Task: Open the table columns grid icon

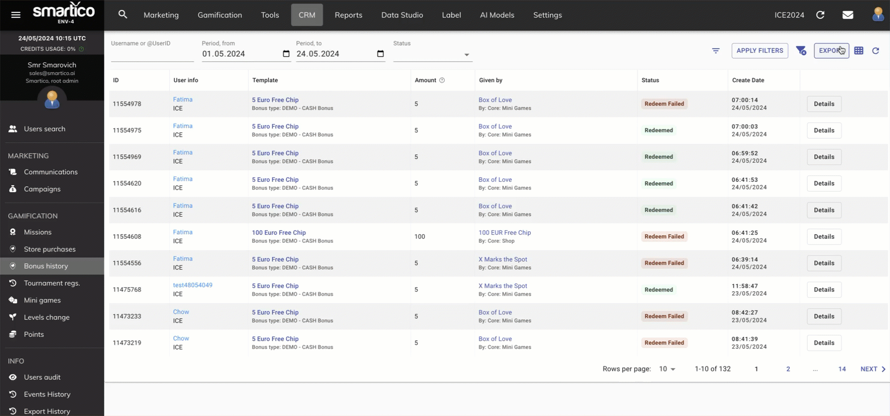Action: 859,51
